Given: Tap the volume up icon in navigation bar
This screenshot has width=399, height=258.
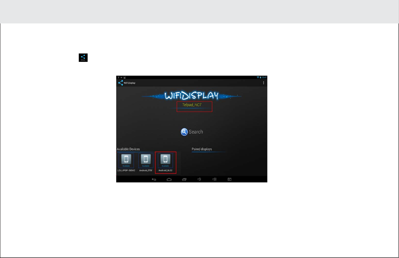Looking at the screenshot, I should coord(214,179).
